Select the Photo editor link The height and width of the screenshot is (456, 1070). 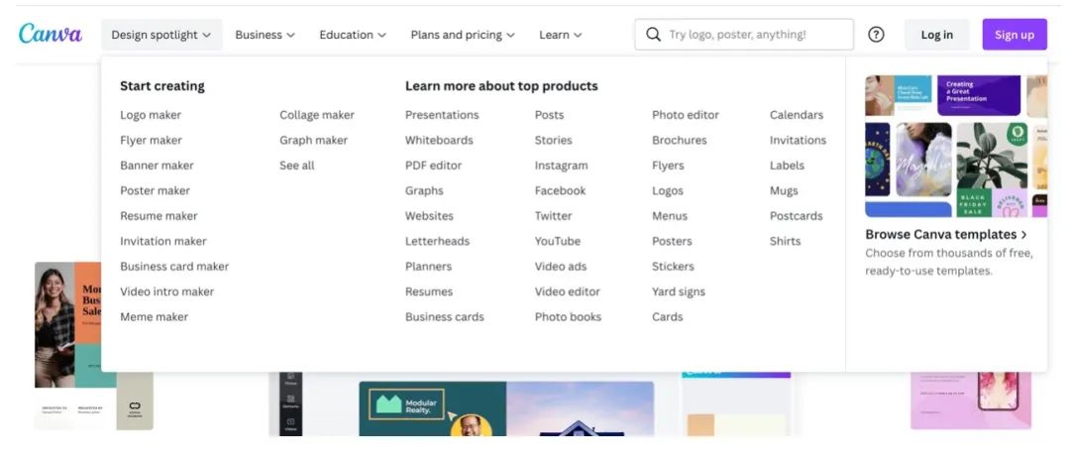coord(686,115)
